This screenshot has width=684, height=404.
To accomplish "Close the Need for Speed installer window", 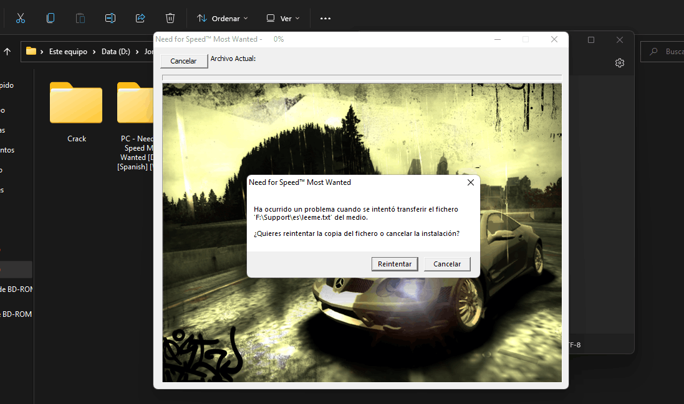I will click(554, 39).
